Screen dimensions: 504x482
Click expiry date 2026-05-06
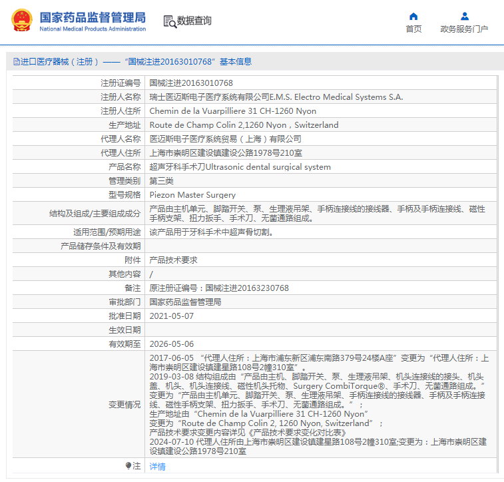(x=172, y=344)
